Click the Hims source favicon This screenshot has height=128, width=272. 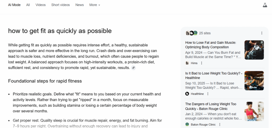(x=187, y=63)
